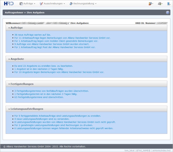Open 'Für 2 genehmigte Leistungsaufstellungen' Rechnungen link
The image size is (173, 152).
(54, 125)
